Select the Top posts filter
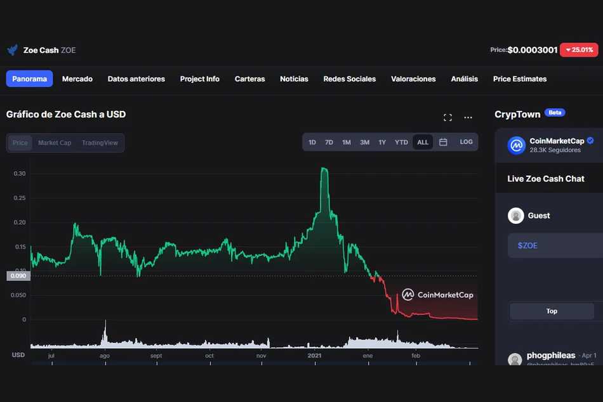Screen dimensions: 603x402 pyautogui.click(x=552, y=311)
